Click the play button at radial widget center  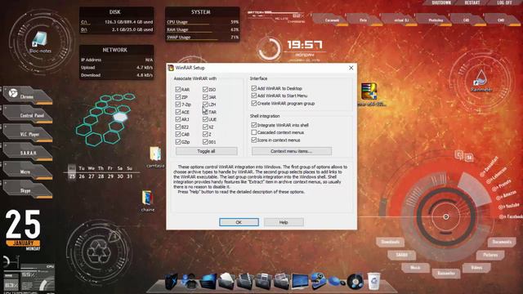445,216
